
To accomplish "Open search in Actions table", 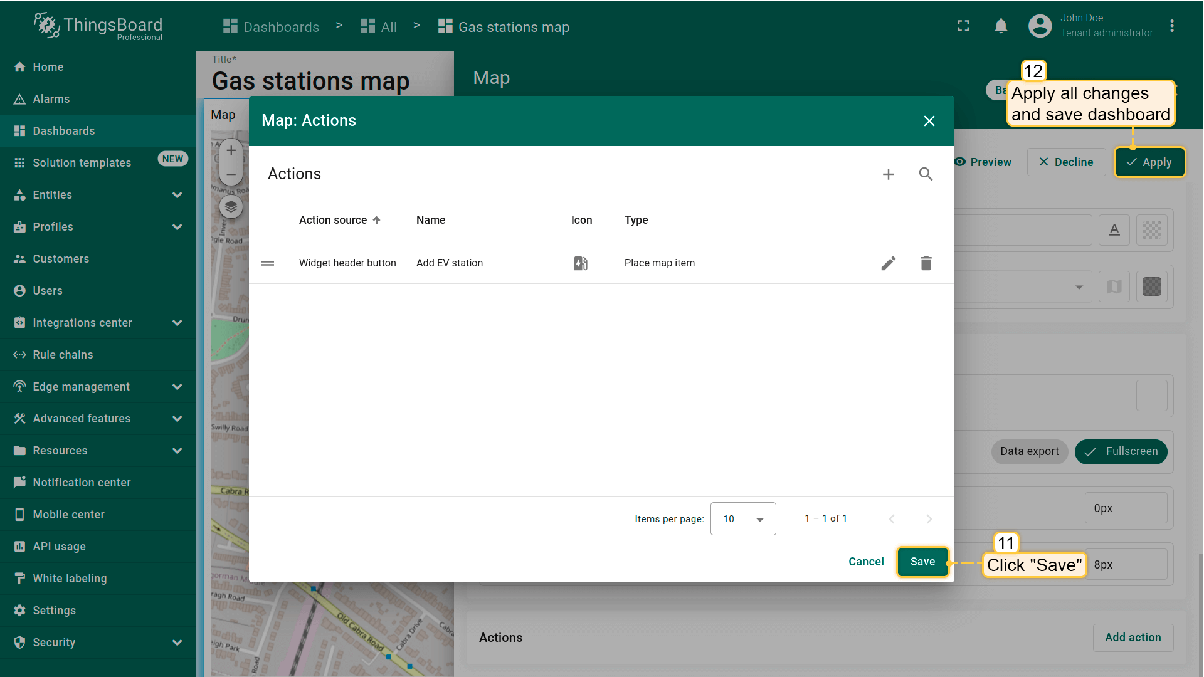I will click(x=926, y=174).
